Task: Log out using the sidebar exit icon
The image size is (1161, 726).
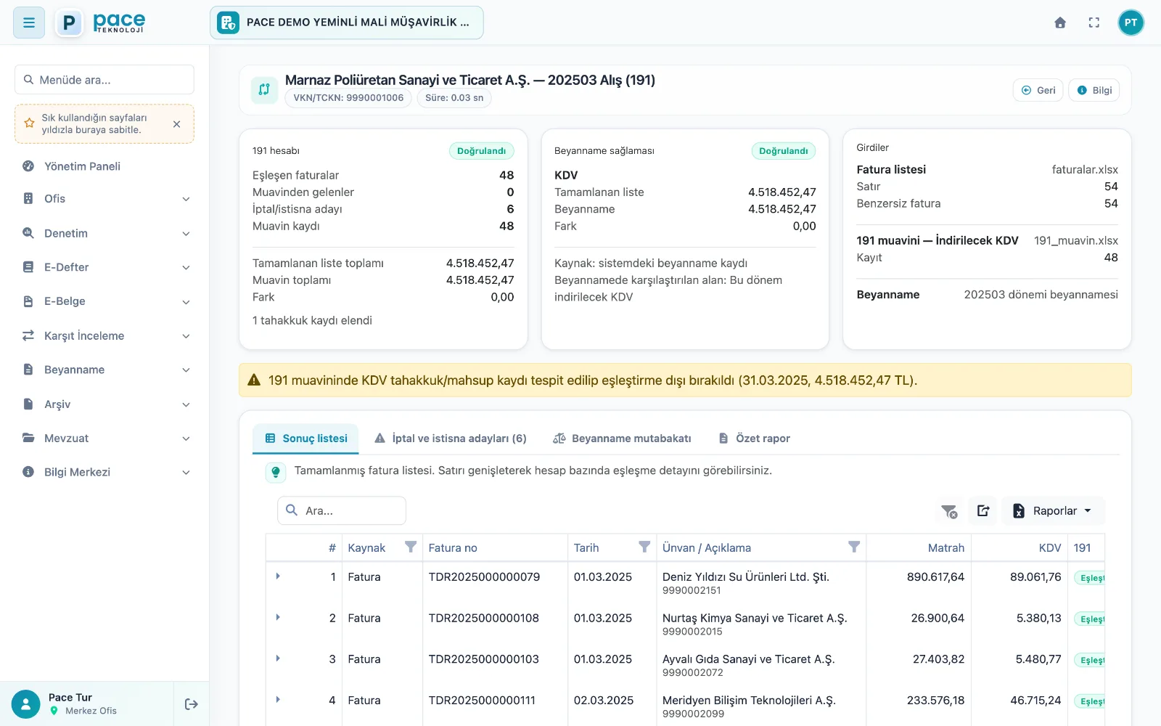Action: click(192, 704)
